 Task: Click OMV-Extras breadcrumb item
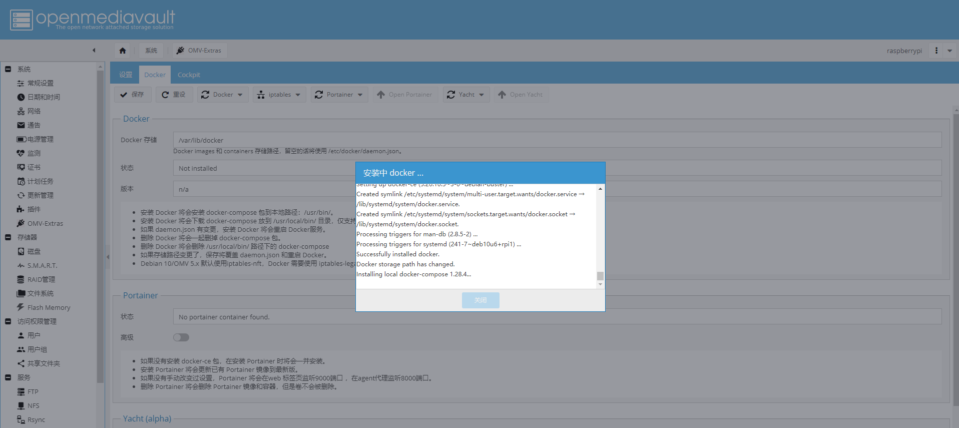199,51
